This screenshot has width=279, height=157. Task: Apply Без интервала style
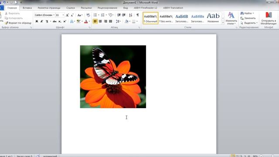coord(166,18)
